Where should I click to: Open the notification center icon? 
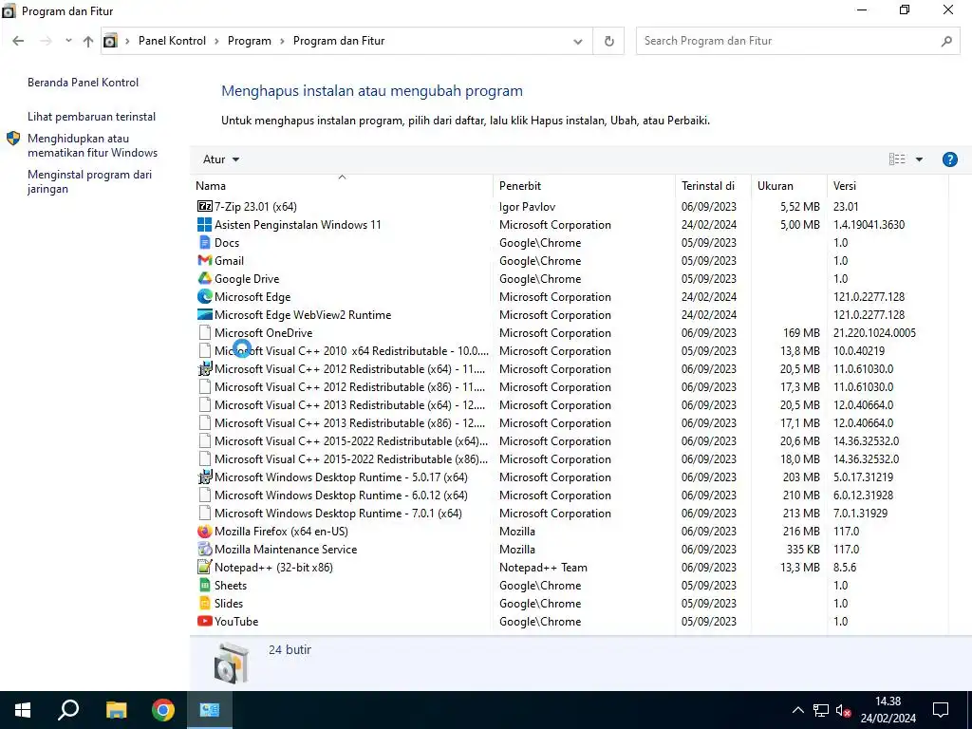(x=941, y=710)
